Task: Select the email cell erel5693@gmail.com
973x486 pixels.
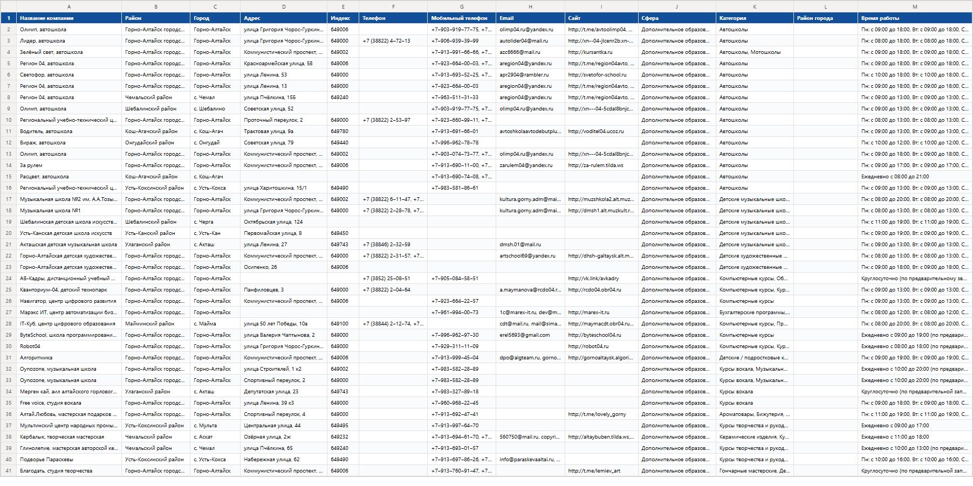Action: [x=530, y=335]
